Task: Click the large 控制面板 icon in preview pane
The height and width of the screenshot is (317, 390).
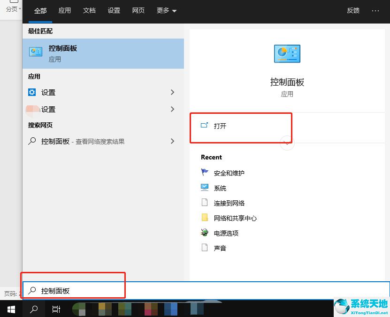Action: coord(287,54)
